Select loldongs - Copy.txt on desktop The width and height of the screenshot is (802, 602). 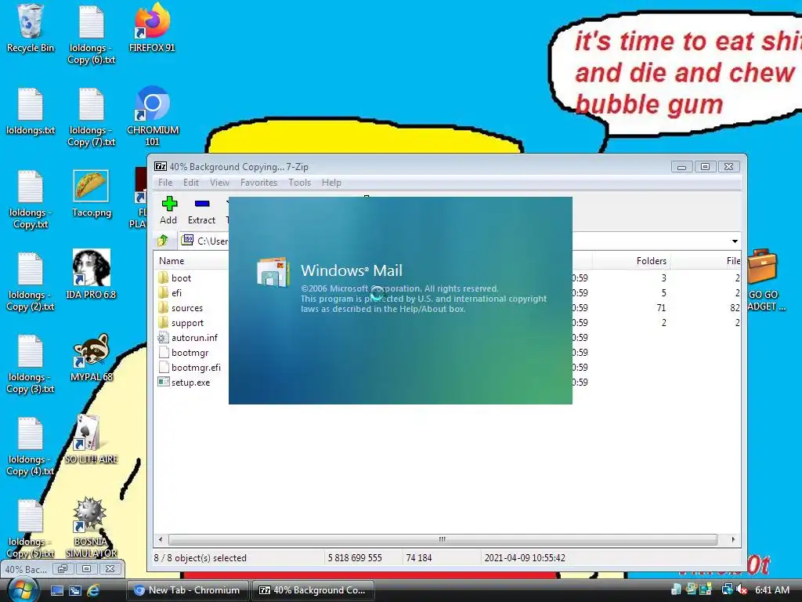(x=31, y=200)
